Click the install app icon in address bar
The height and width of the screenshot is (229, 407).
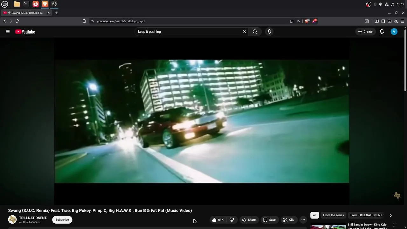point(292,21)
